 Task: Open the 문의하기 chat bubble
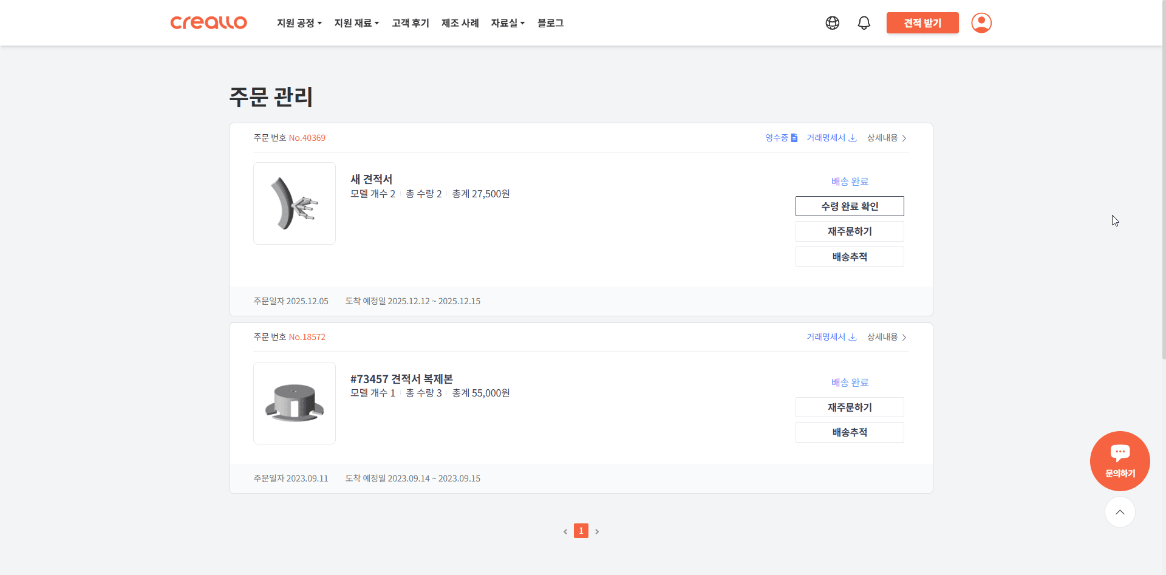click(x=1119, y=461)
